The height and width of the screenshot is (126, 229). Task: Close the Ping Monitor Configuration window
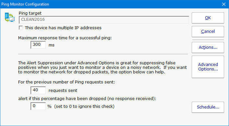tap(224, 4)
